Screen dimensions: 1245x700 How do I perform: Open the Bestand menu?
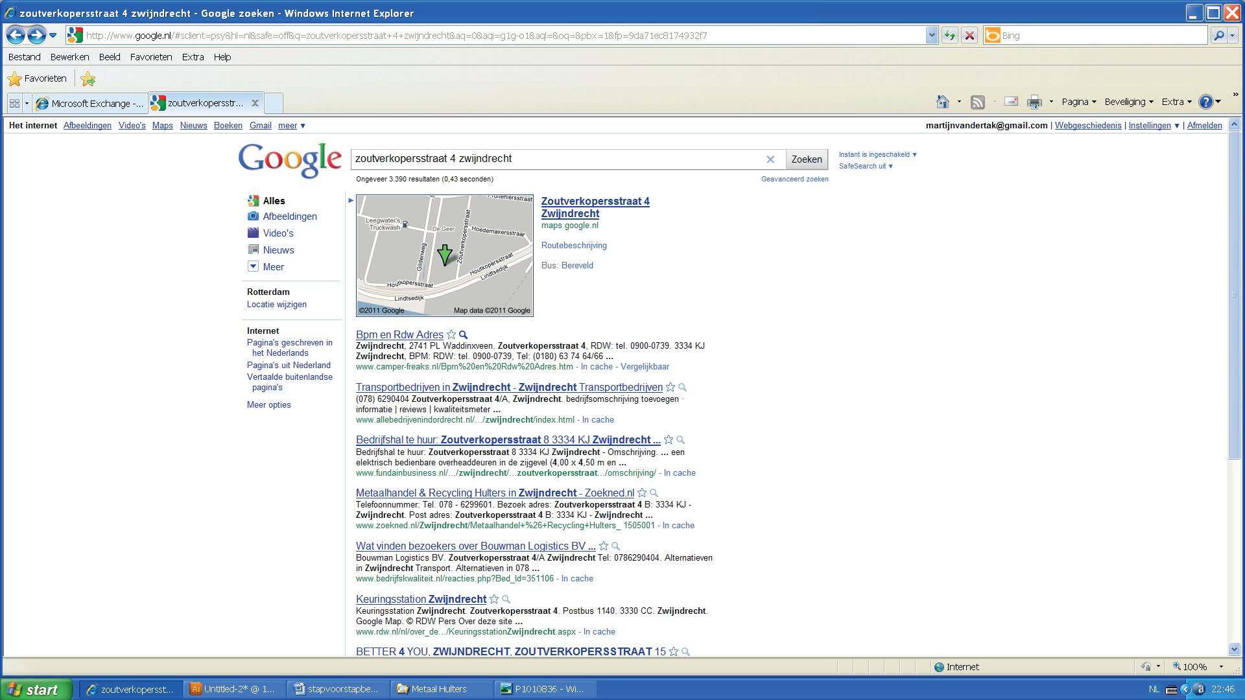tap(25, 57)
